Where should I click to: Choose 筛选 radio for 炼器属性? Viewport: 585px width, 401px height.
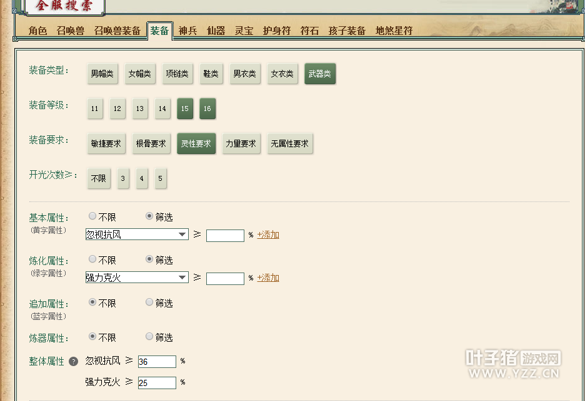click(x=149, y=337)
